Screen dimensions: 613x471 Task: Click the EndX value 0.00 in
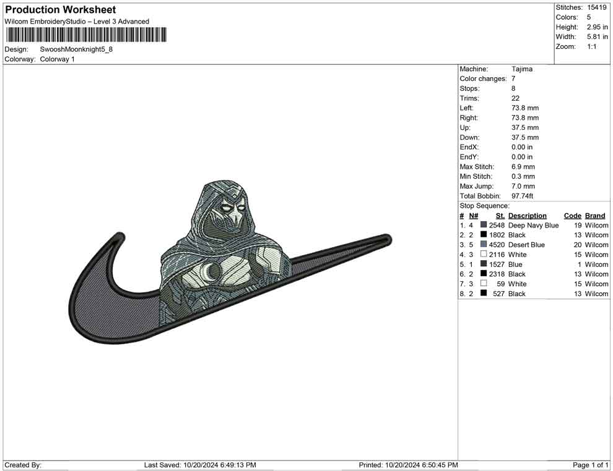pos(522,146)
